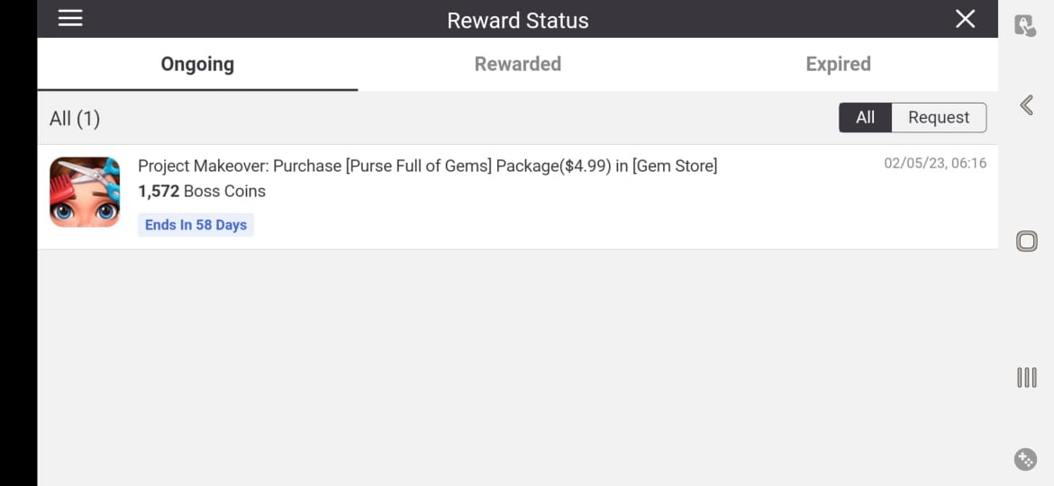This screenshot has width=1054, height=486.
Task: Toggle the All filter button
Action: (x=865, y=118)
